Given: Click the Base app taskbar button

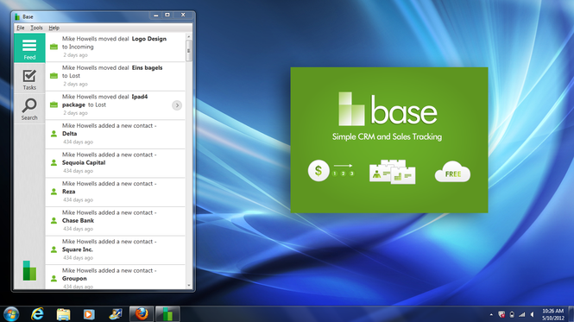Looking at the screenshot, I should coord(167,314).
